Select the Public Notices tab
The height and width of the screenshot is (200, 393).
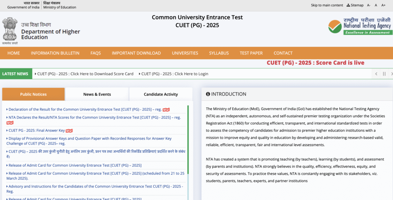tap(33, 94)
